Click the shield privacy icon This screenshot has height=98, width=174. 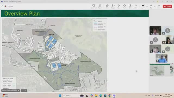2,7
